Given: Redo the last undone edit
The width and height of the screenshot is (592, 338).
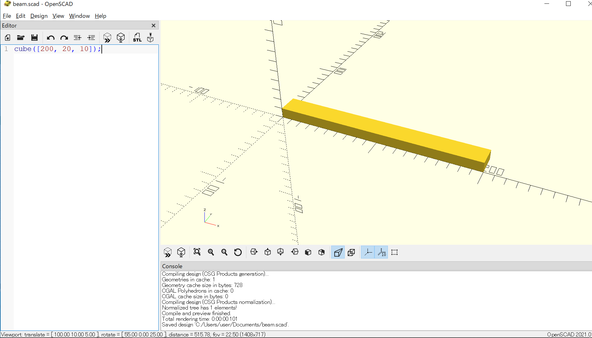Looking at the screenshot, I should (64, 38).
